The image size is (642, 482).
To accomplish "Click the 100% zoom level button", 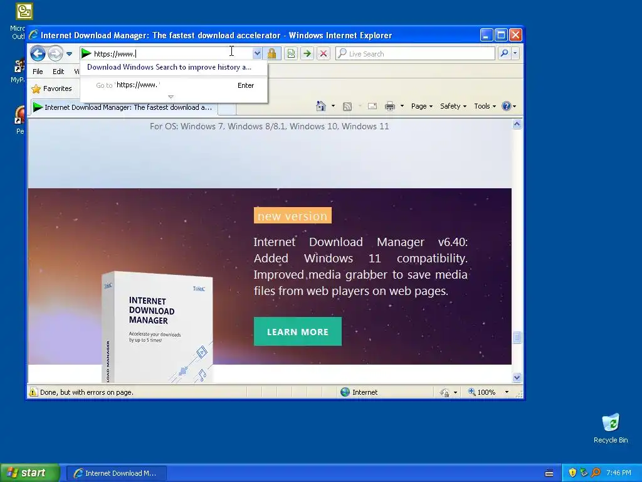I will coord(482,392).
